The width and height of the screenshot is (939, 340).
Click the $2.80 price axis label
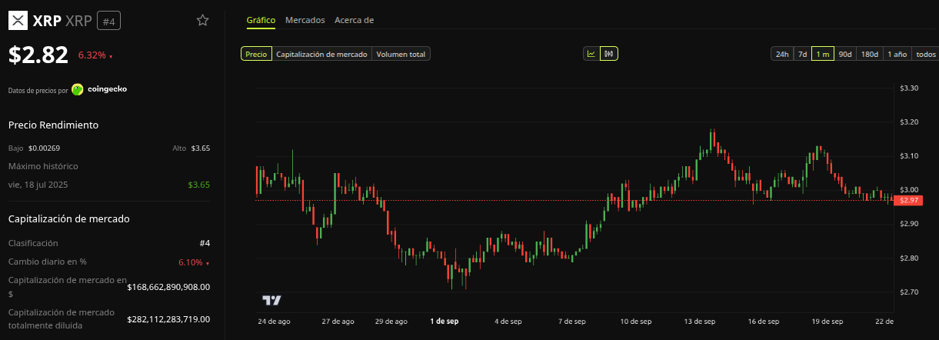tap(909, 258)
